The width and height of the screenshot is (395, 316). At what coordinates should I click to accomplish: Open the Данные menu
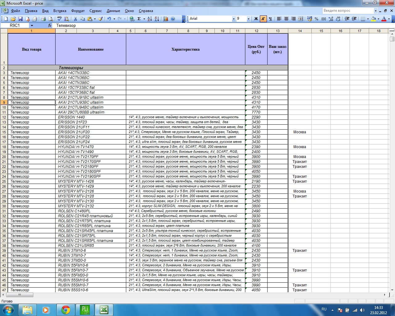click(113, 11)
